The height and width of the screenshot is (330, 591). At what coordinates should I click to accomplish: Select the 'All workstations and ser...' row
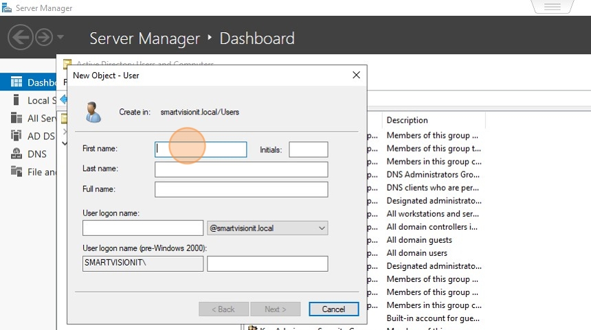433,214
